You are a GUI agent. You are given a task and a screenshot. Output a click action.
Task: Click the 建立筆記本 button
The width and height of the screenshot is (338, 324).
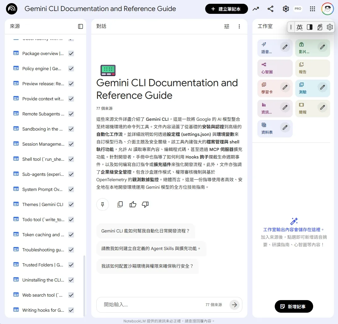[x=226, y=9]
